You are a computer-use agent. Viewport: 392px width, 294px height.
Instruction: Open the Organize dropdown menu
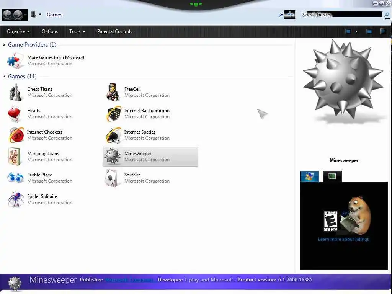[18, 31]
